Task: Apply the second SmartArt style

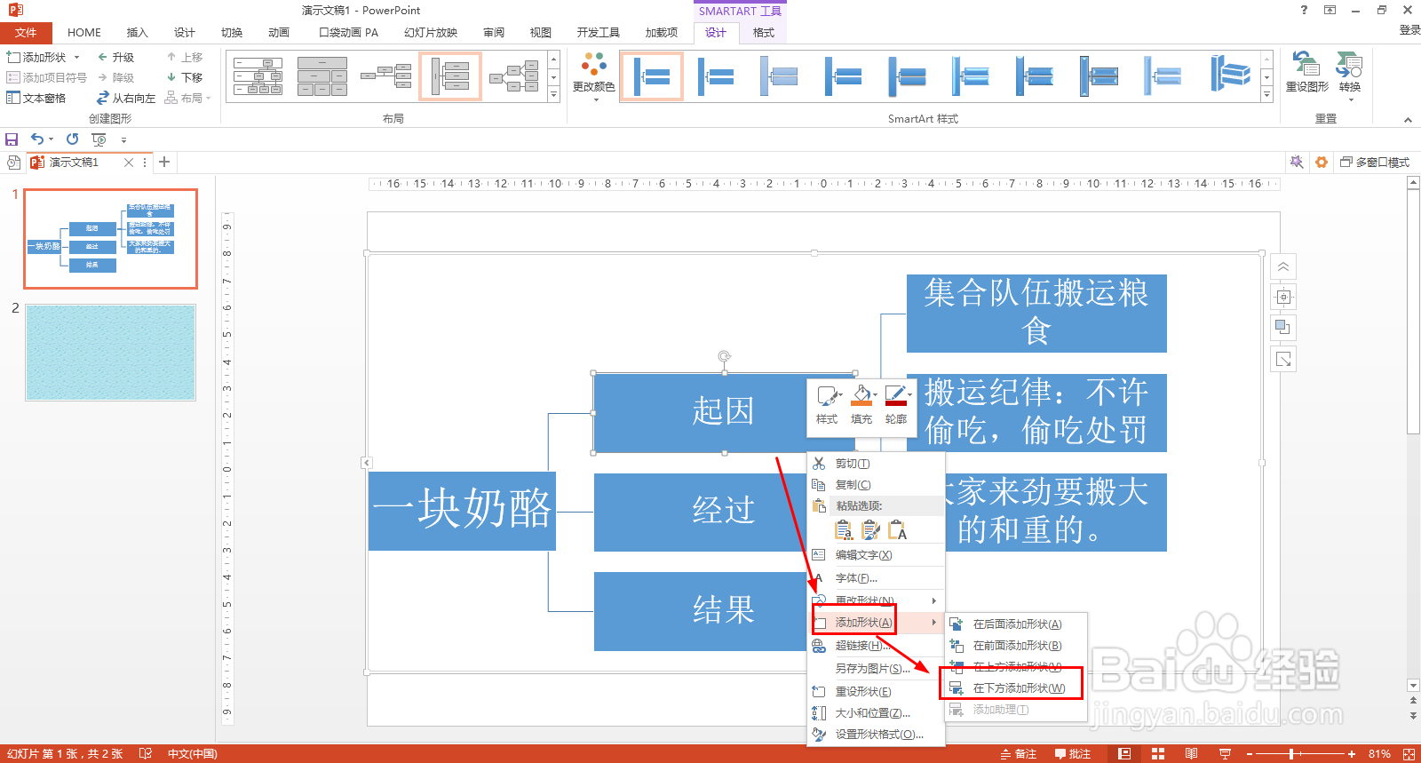Action: click(x=715, y=76)
